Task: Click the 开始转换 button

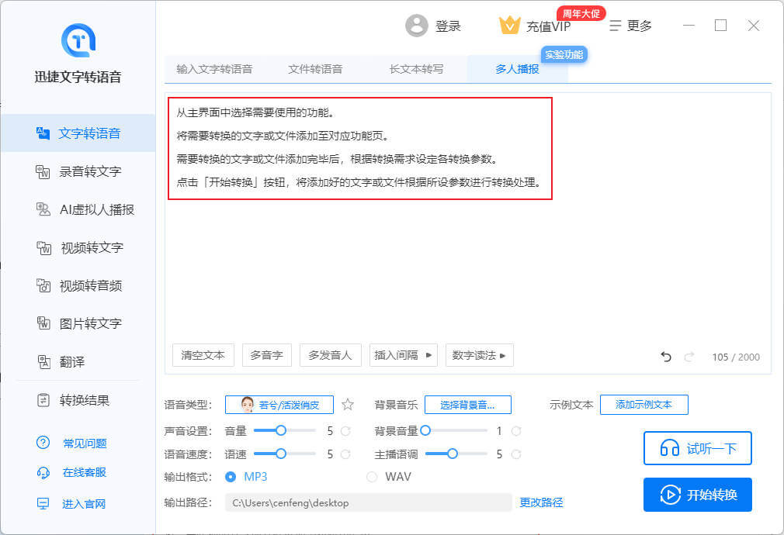Action: [697, 495]
